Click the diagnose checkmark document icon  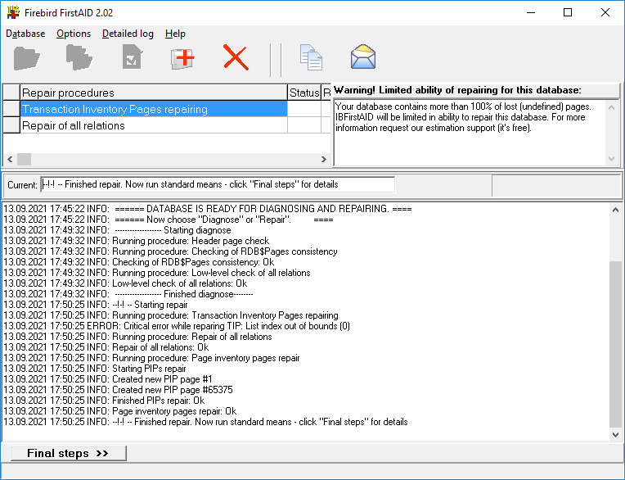tap(132, 57)
